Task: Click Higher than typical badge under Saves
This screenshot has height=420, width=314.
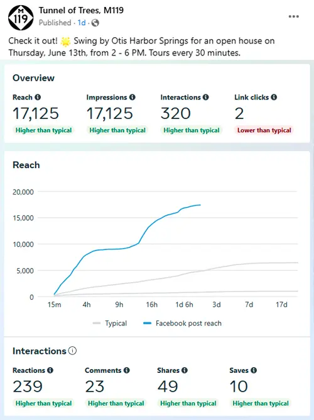Action: coord(261,404)
